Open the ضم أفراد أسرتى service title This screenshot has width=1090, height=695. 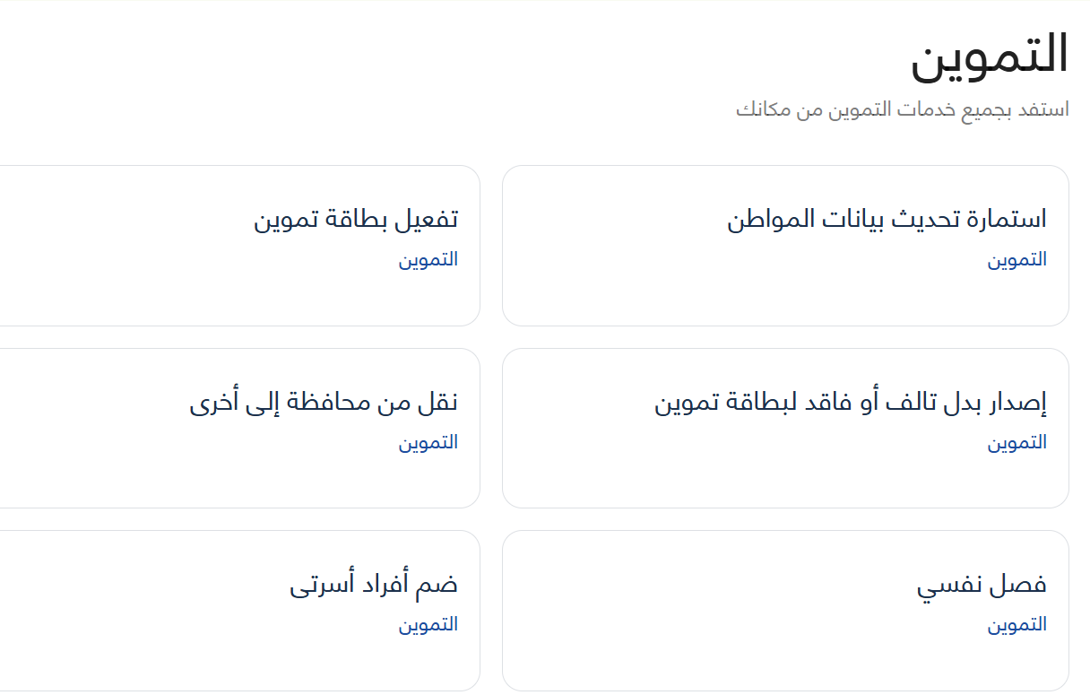pyautogui.click(x=374, y=586)
